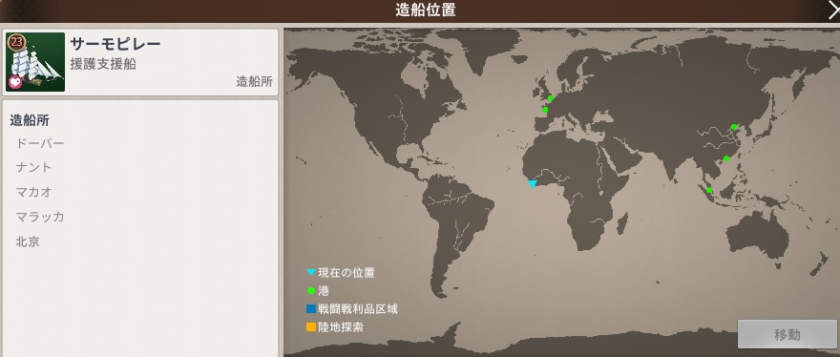This screenshot has height=357, width=840.
Task: Click the green Malacca port dot on map
Action: [x=709, y=190]
